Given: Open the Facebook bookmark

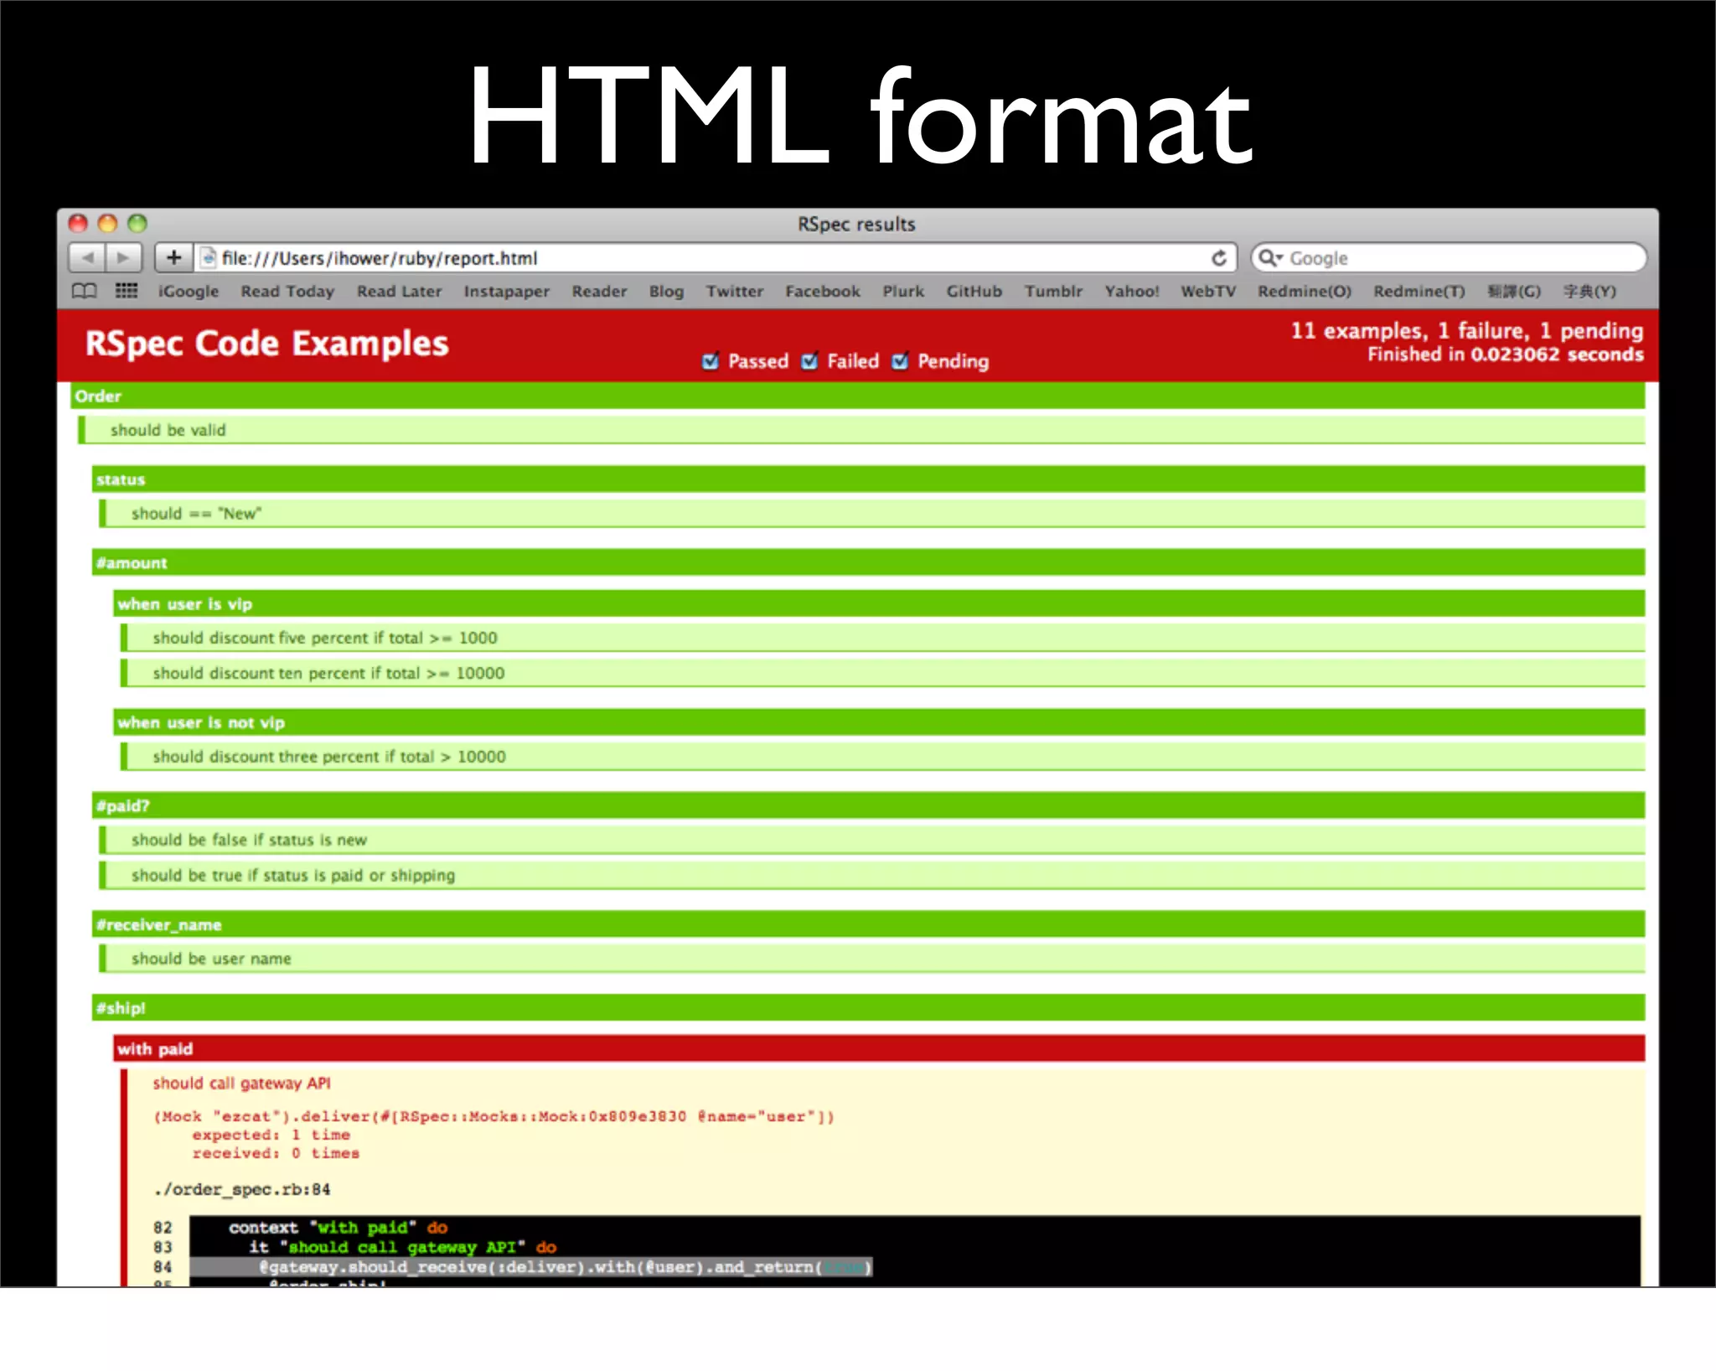Looking at the screenshot, I should (823, 292).
